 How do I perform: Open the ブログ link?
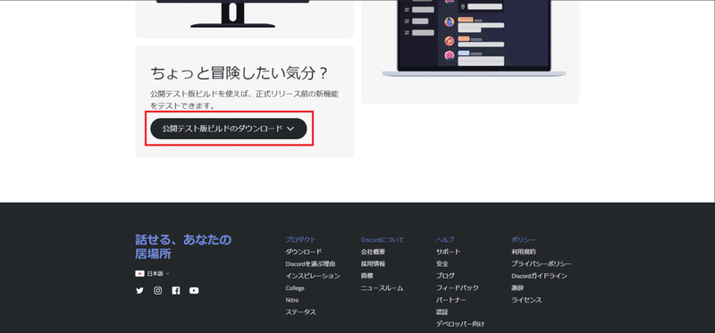point(445,276)
